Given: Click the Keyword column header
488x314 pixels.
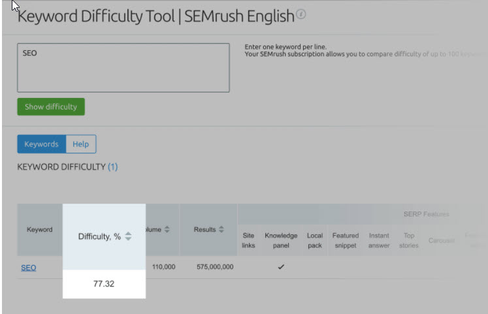Looking at the screenshot, I should click(40, 229).
